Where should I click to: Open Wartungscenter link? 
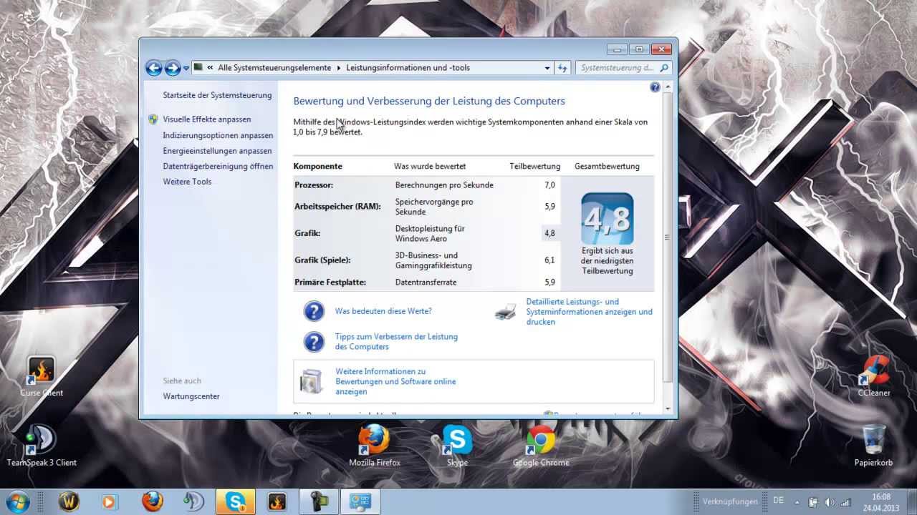(191, 396)
